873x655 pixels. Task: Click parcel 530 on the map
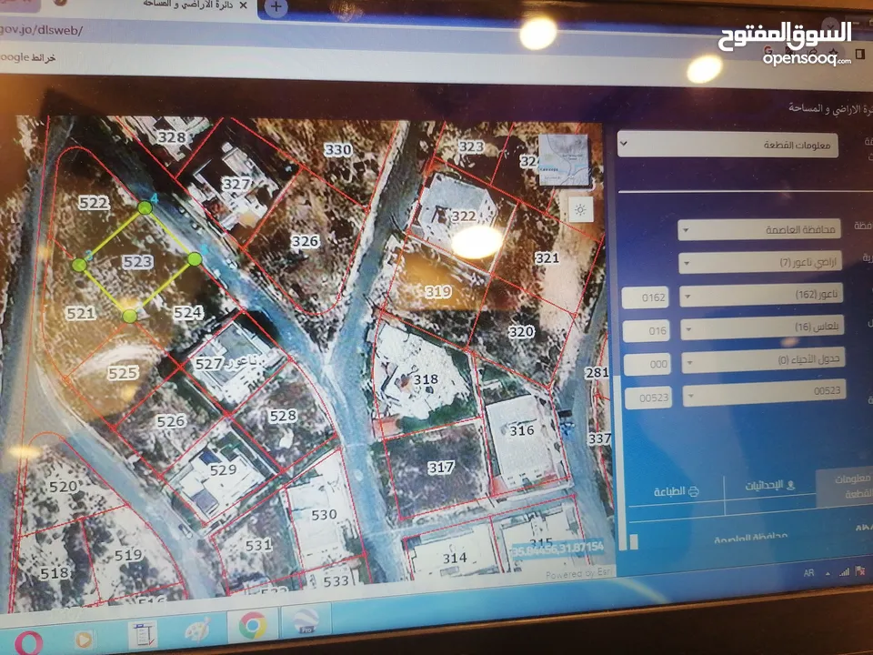[324, 515]
